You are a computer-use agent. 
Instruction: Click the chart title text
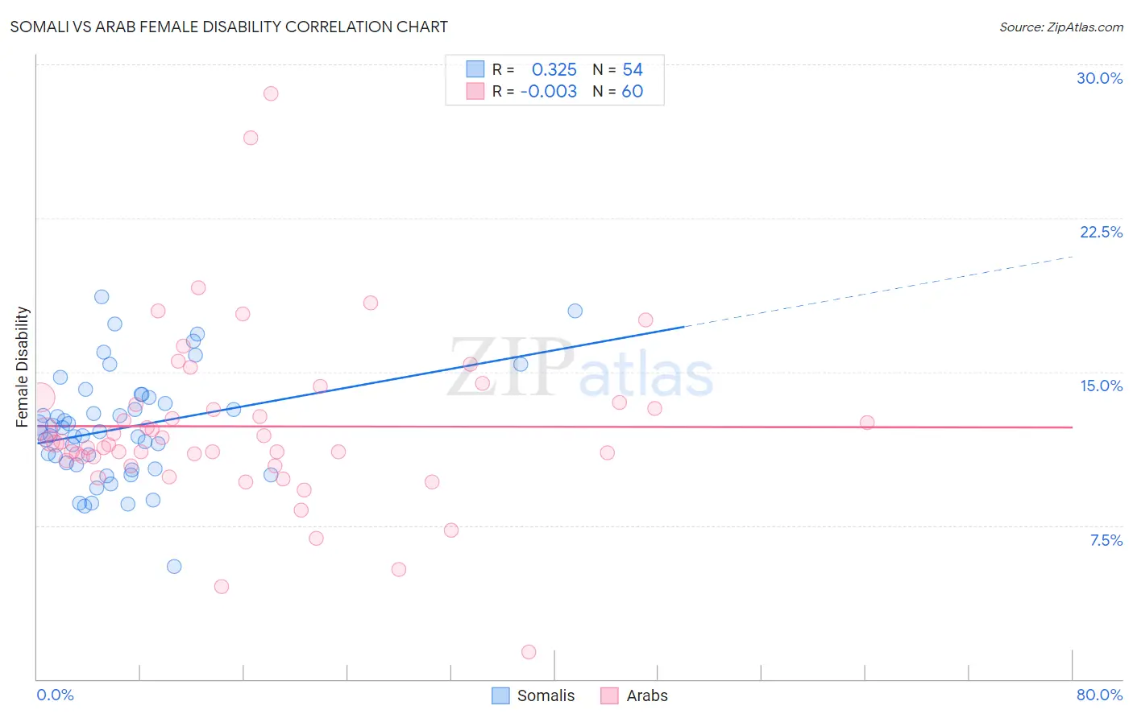point(229,27)
